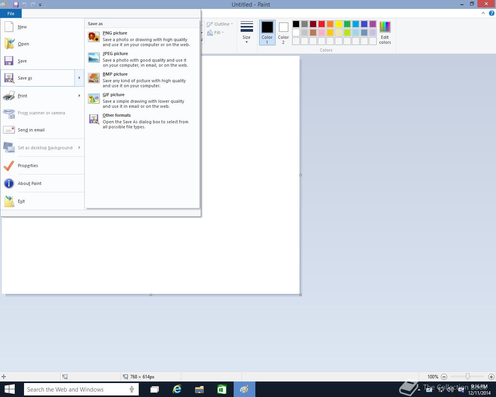Expand the Save as submenu arrow
This screenshot has height=397, width=496.
[79, 78]
